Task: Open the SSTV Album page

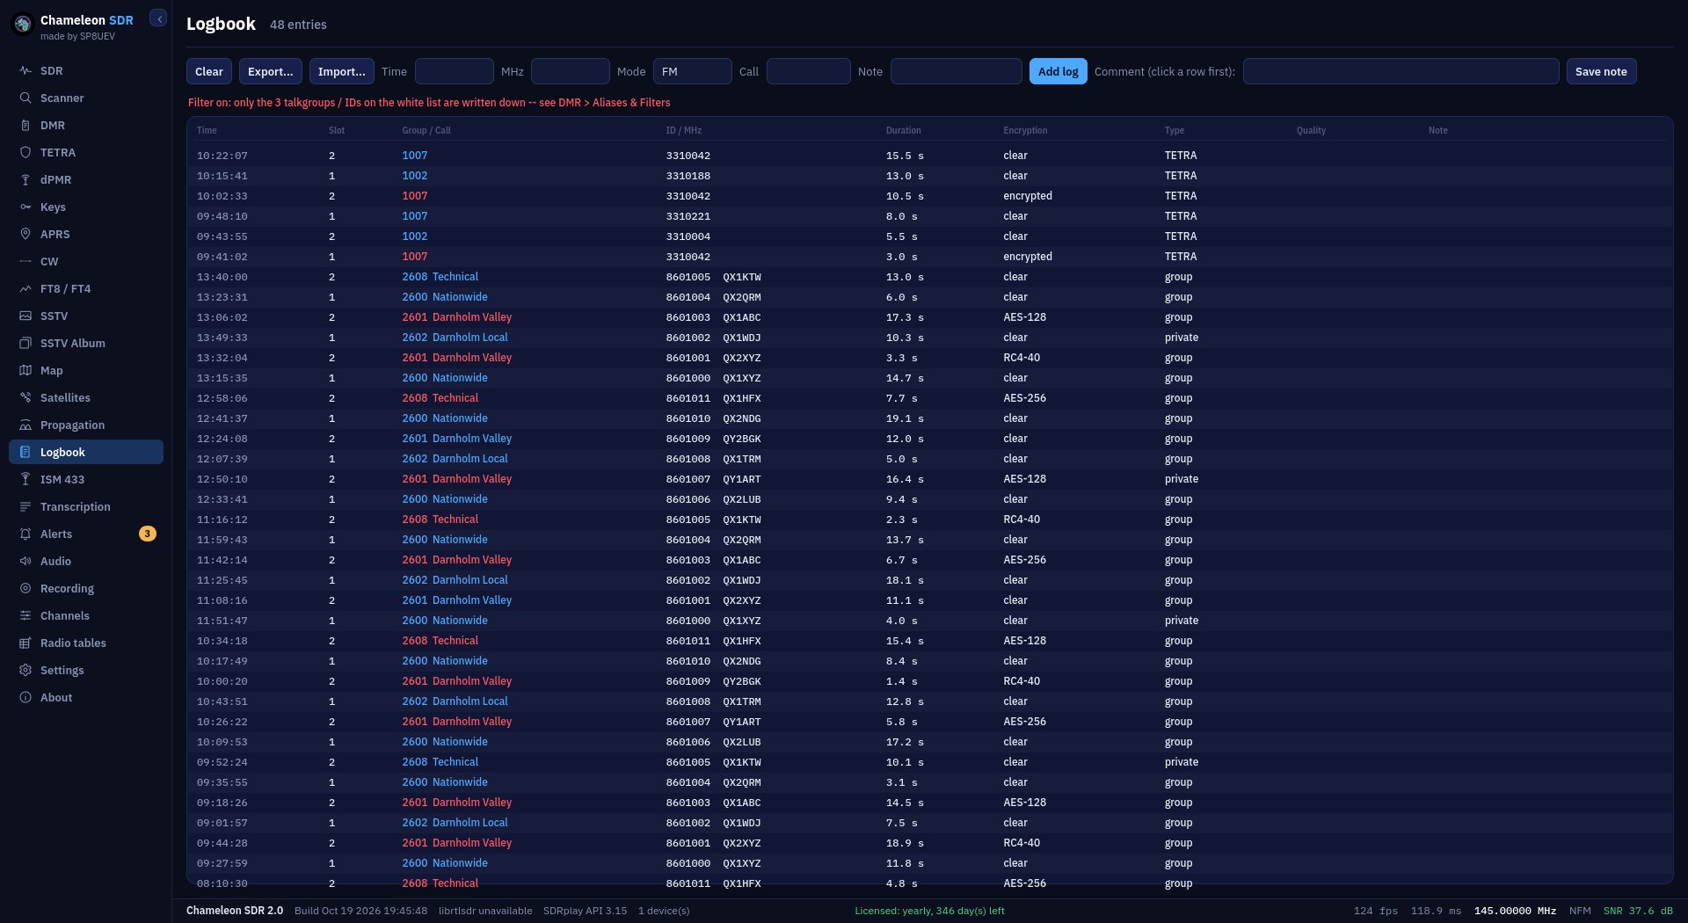Action: pos(86,343)
